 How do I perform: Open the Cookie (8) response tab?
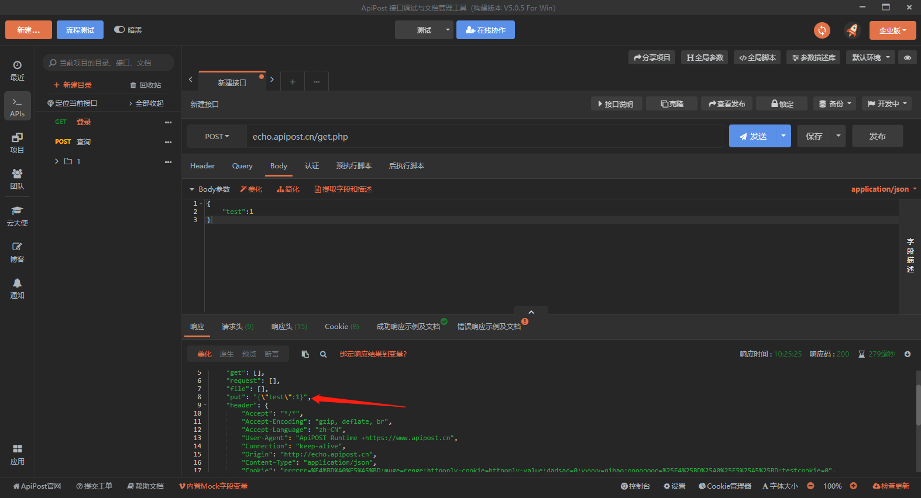(x=342, y=327)
